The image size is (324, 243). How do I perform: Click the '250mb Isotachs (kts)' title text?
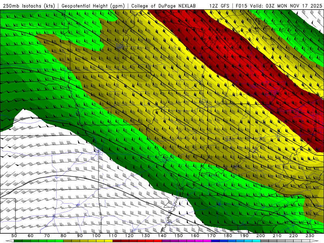(x=29, y=6)
